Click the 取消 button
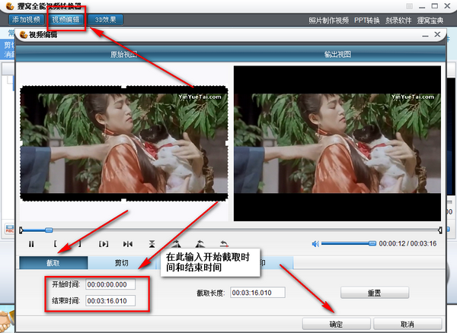This screenshot has width=457, height=333. click(407, 324)
